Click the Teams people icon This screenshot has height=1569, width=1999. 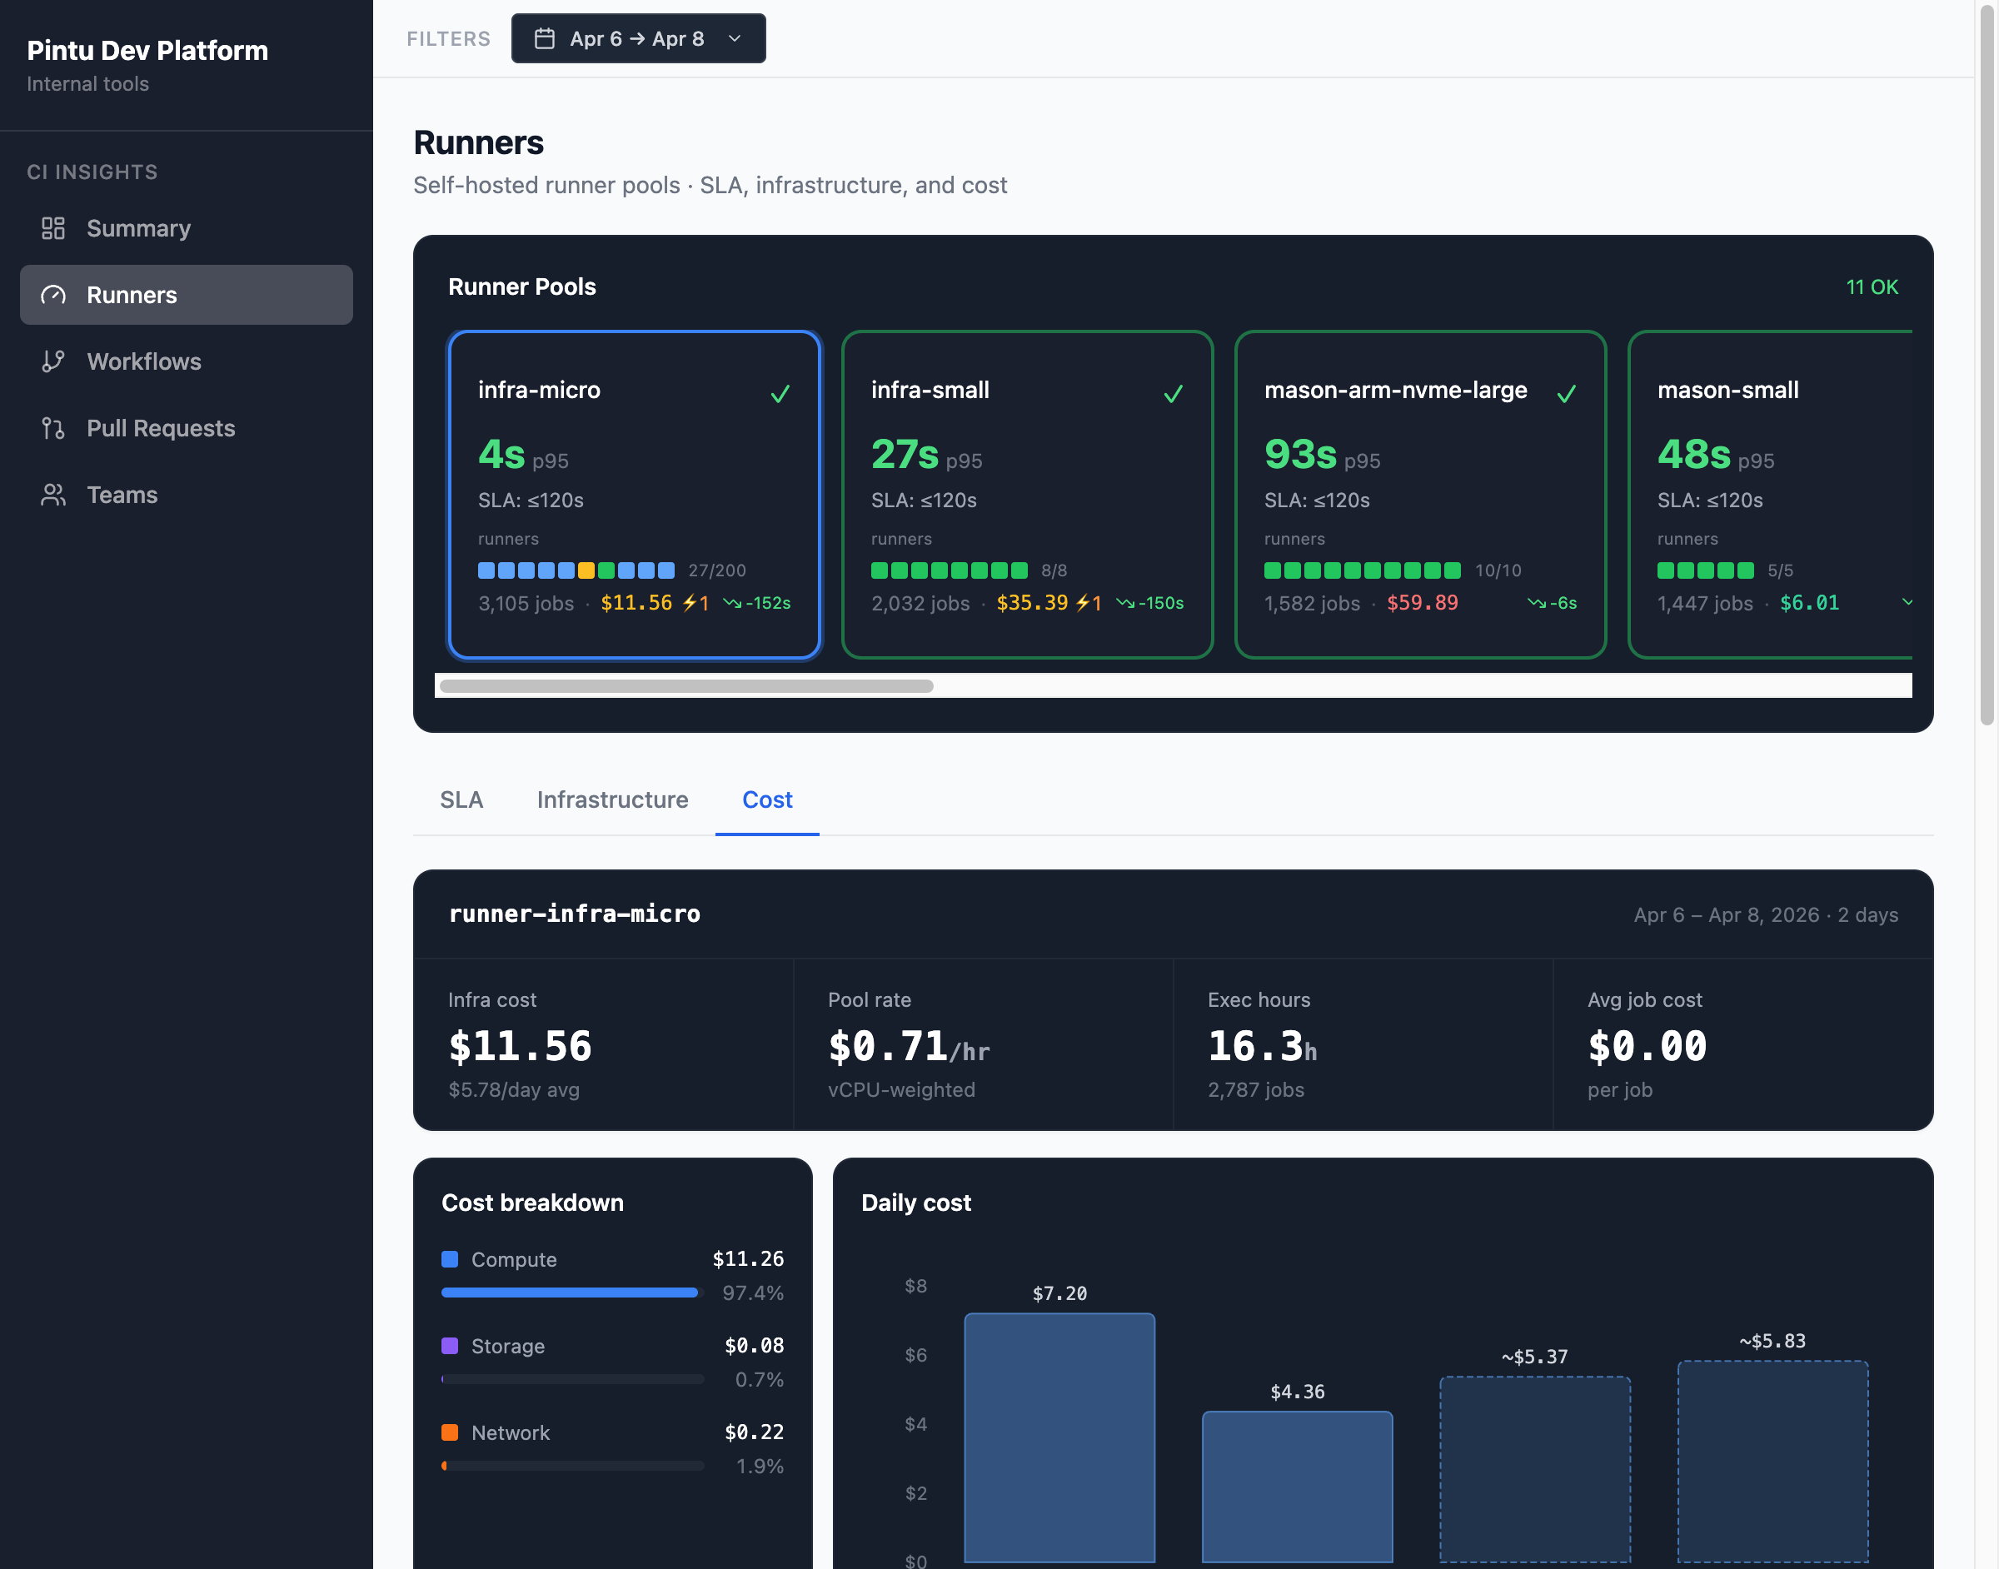click(53, 496)
